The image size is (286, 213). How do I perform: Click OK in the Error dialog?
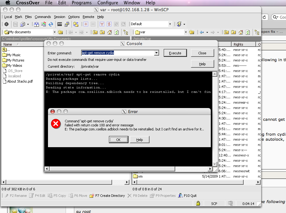point(119,140)
